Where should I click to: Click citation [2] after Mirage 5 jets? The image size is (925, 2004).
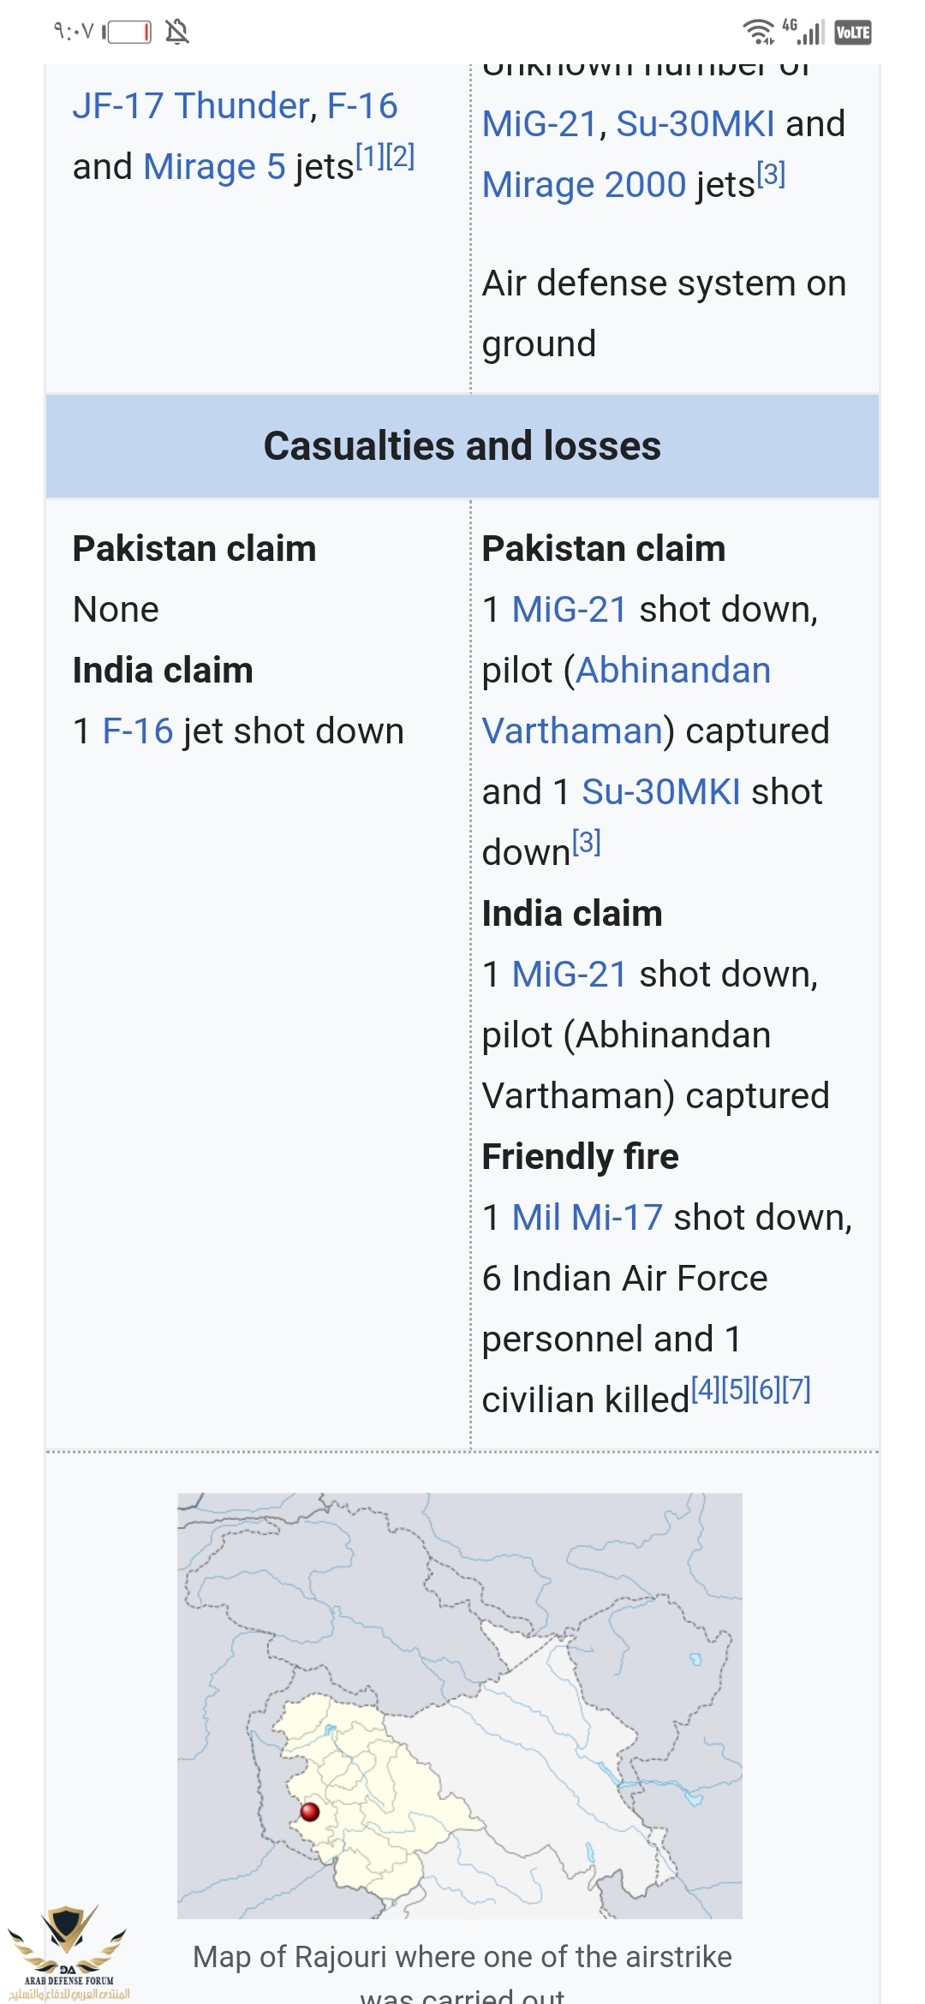pos(401,157)
